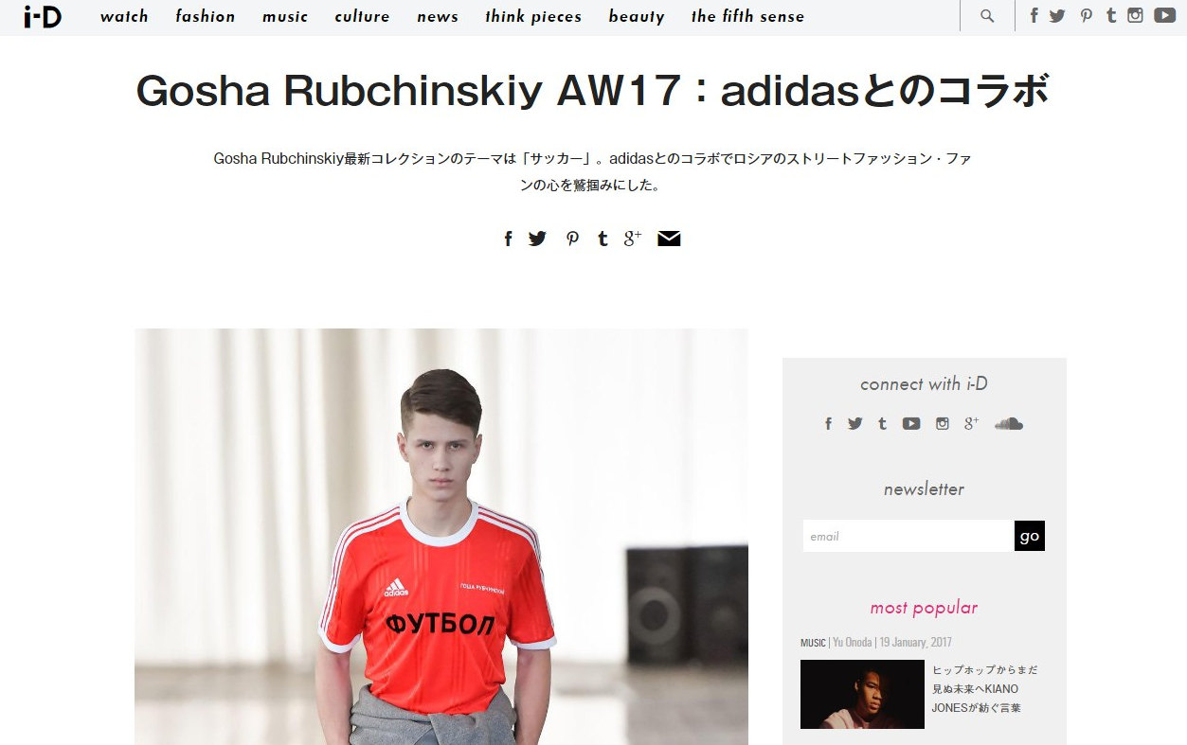Open the fifth sense navigation item

coord(747,16)
